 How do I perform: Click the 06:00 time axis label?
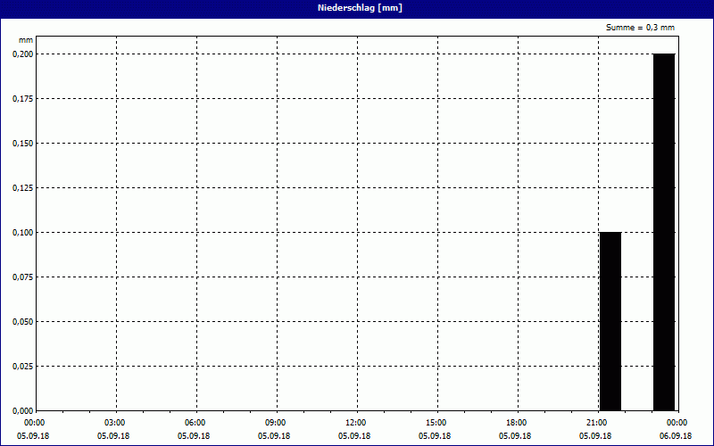[x=195, y=422]
